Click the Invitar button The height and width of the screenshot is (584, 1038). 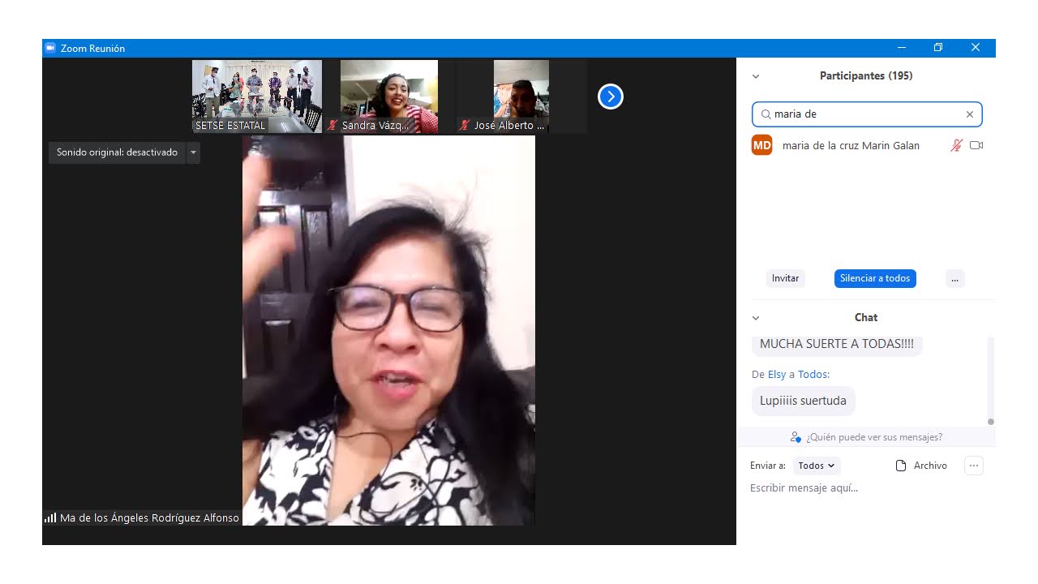(785, 278)
